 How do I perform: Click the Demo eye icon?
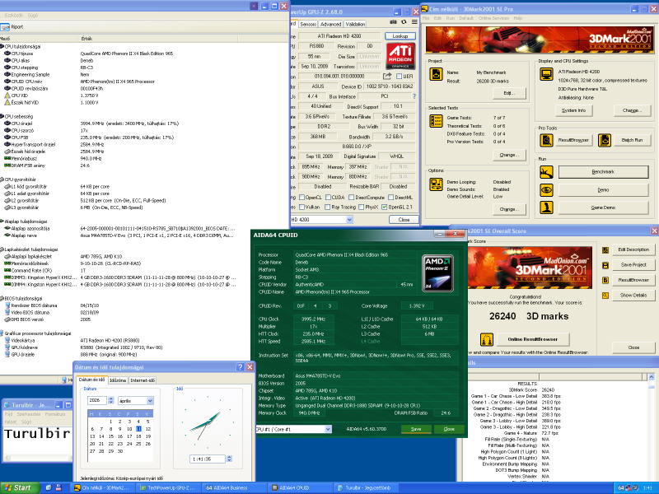(546, 190)
